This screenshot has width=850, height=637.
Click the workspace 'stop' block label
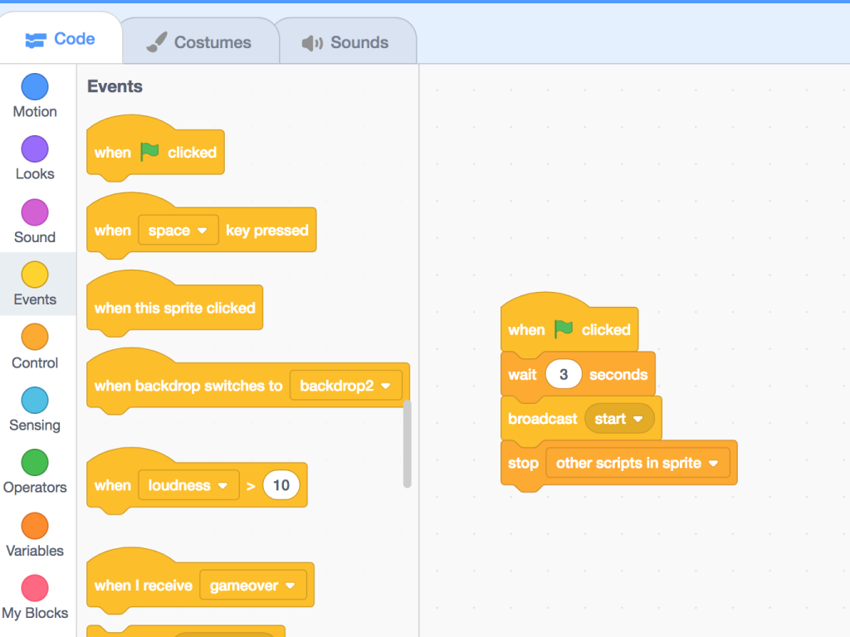pos(523,463)
